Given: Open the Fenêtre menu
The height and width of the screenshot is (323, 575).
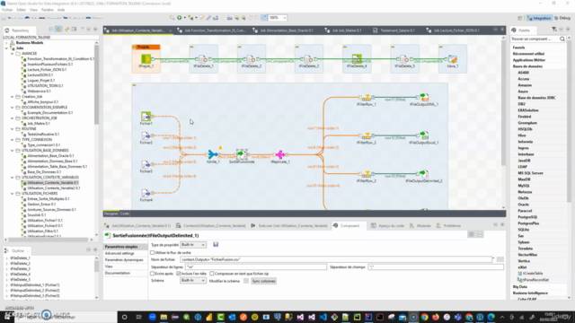Looking at the screenshot, I should click(x=48, y=10).
